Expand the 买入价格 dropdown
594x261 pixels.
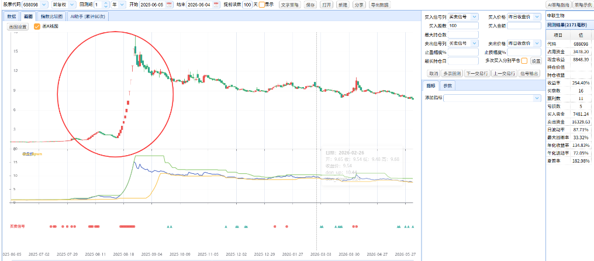[537, 17]
